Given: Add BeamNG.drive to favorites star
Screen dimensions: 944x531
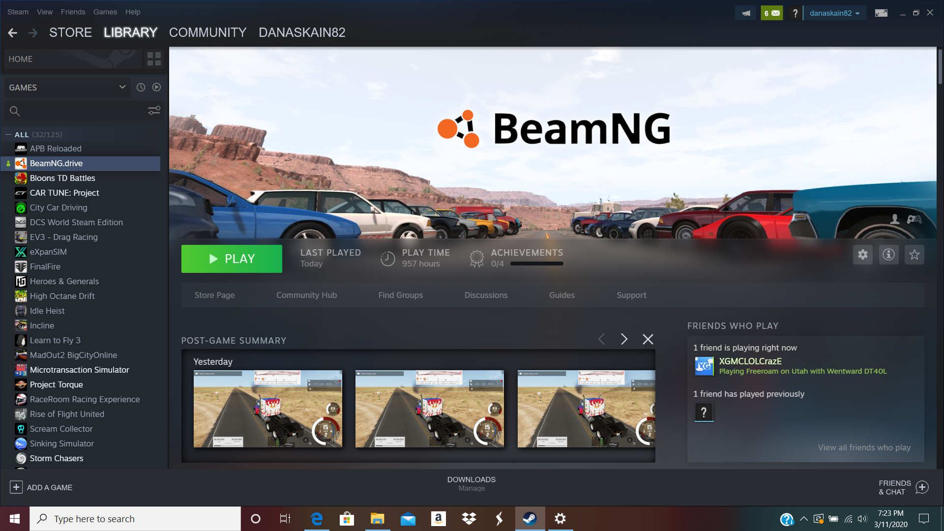Looking at the screenshot, I should click(914, 255).
